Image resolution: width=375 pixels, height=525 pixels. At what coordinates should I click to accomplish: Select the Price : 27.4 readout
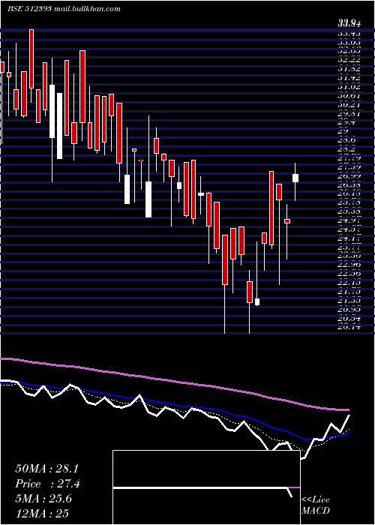point(47,484)
